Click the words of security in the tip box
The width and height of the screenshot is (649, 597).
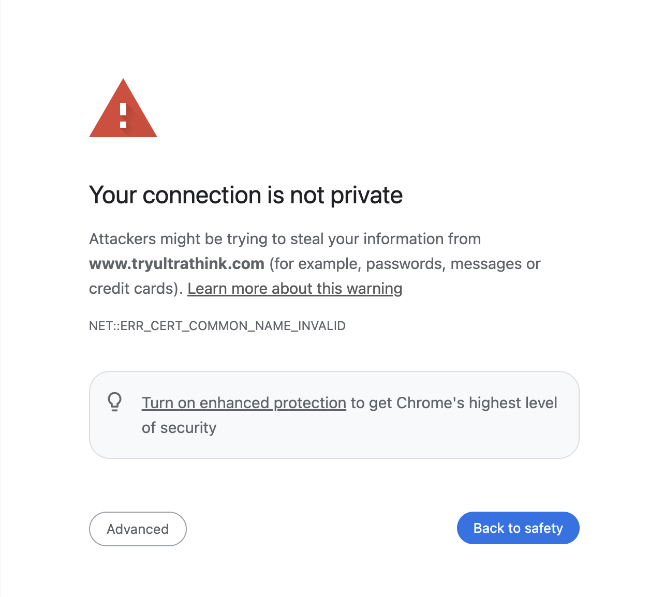point(179,428)
